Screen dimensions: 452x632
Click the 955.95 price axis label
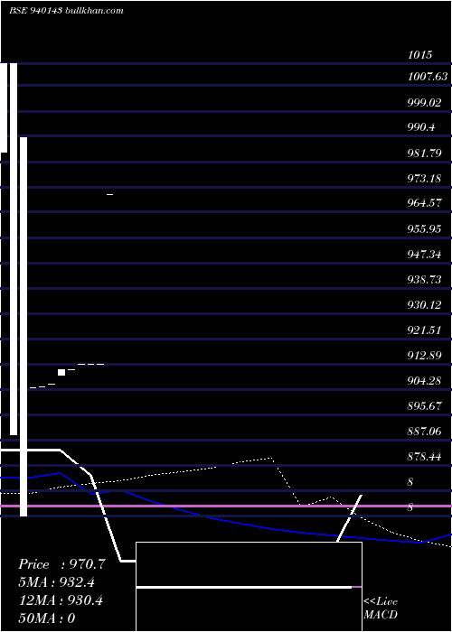tap(424, 229)
